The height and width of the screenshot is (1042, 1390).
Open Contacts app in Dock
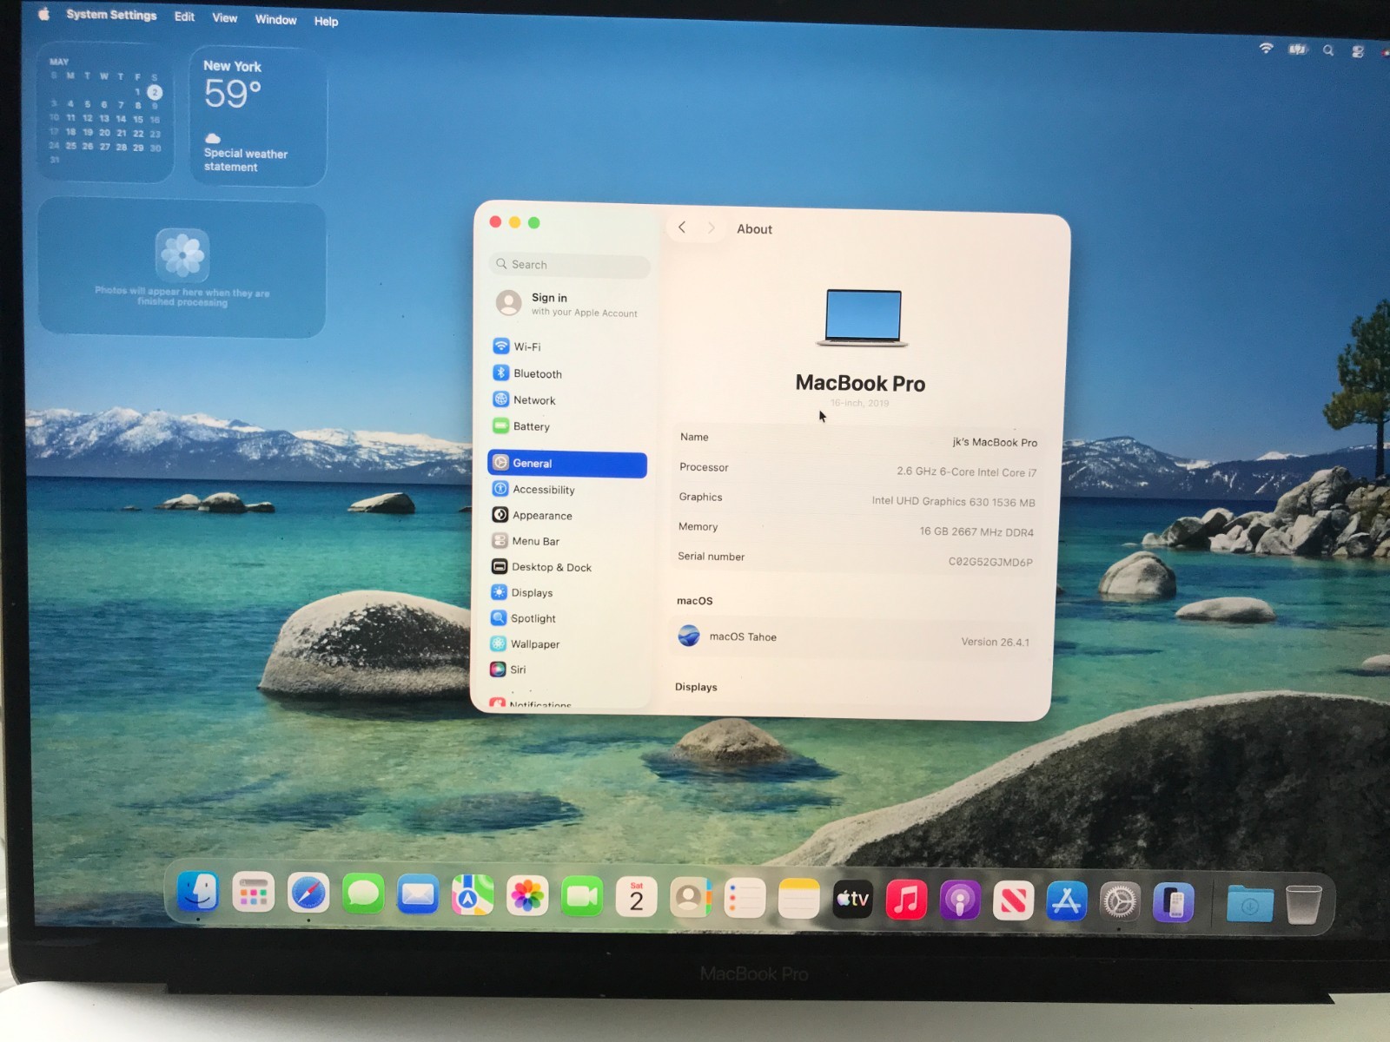(691, 898)
